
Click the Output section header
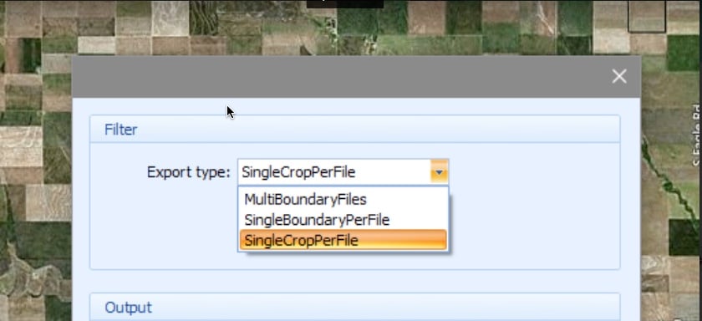[354, 307]
